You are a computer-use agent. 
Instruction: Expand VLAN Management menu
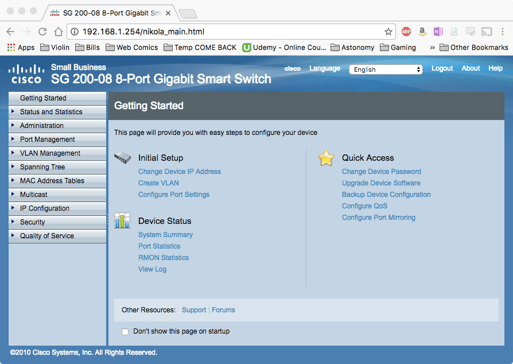[57, 153]
